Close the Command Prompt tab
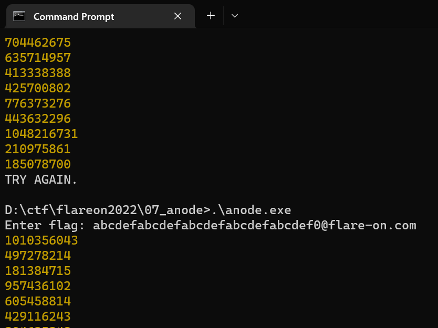The image size is (438, 328). tap(178, 16)
